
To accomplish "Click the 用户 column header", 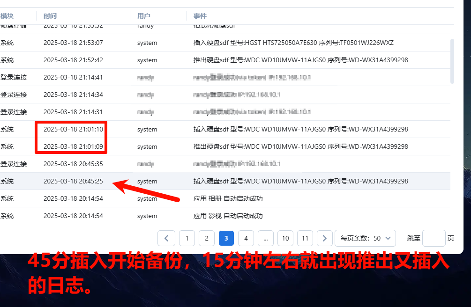I will click(144, 16).
